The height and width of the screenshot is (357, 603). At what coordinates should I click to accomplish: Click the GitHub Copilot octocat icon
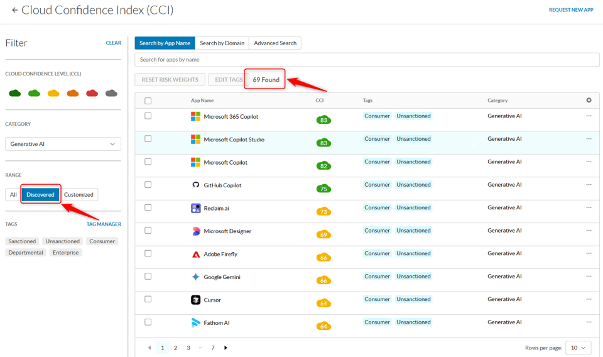point(195,185)
